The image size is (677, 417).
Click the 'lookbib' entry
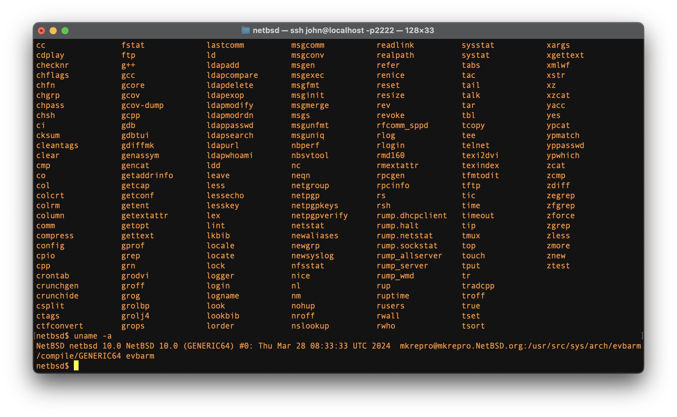click(x=223, y=316)
